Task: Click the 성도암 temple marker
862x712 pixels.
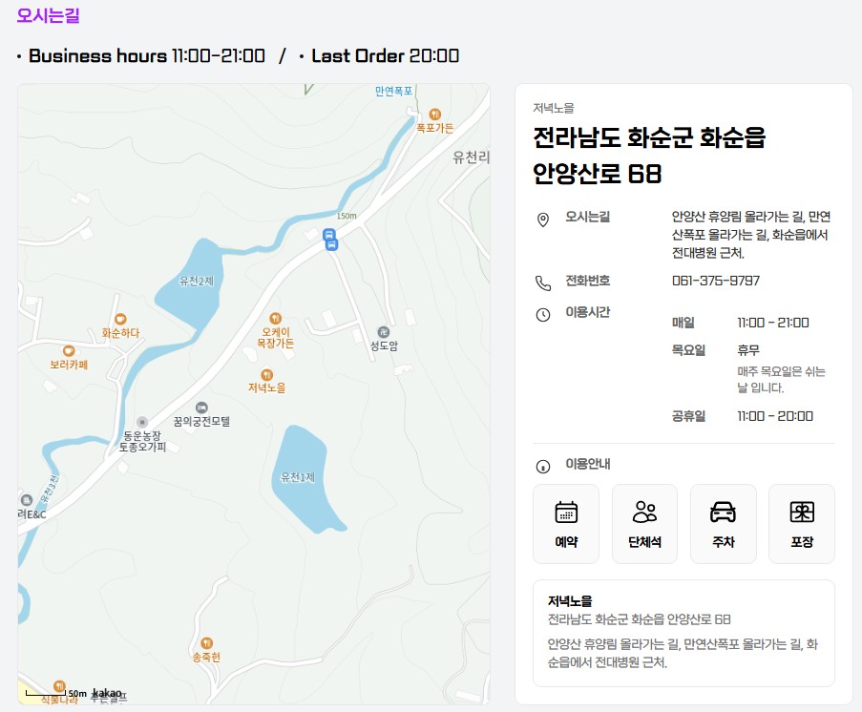Action: (384, 332)
